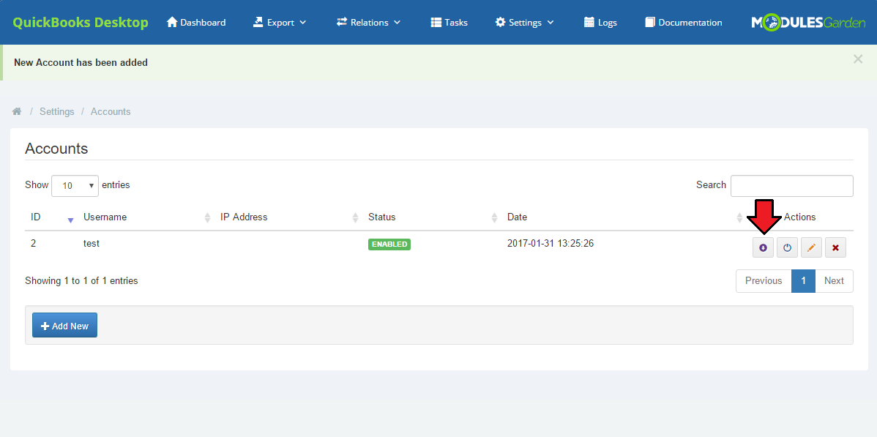This screenshot has height=437, width=877.
Task: Click the ID cell with value 2
Action: click(33, 244)
